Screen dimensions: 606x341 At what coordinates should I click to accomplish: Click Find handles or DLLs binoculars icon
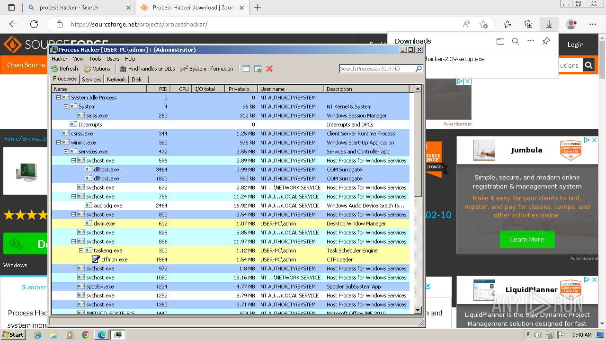123,69
